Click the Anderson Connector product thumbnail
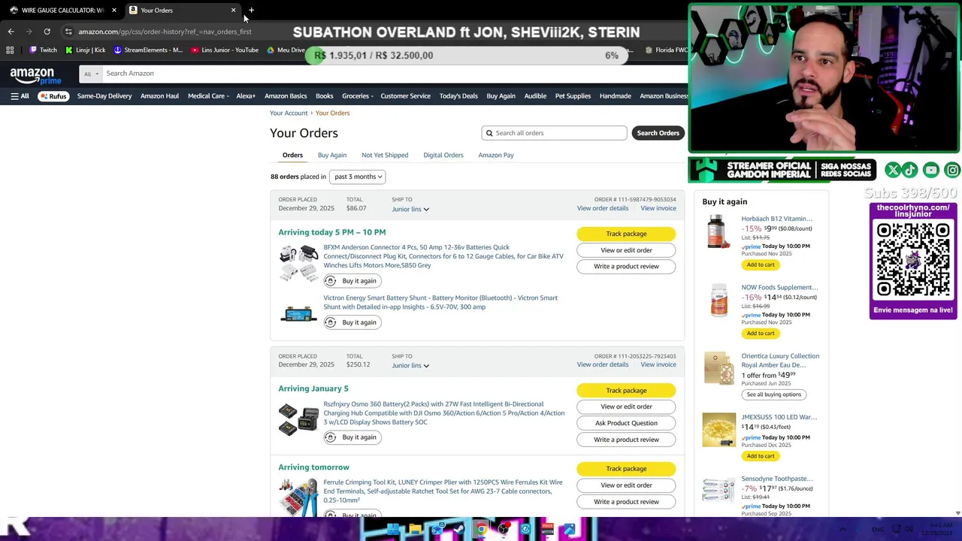Image resolution: width=962 pixels, height=541 pixels. pyautogui.click(x=298, y=263)
